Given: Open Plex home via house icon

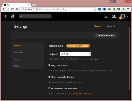Looking at the screenshot, I should coord(13,16).
